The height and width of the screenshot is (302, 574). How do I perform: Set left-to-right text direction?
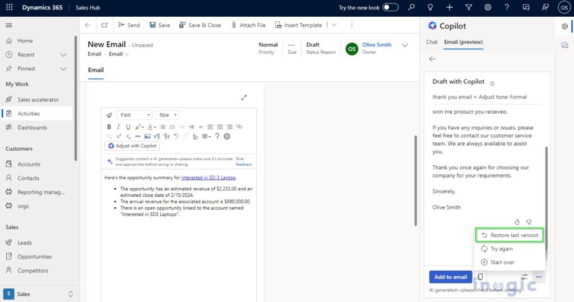(157, 137)
